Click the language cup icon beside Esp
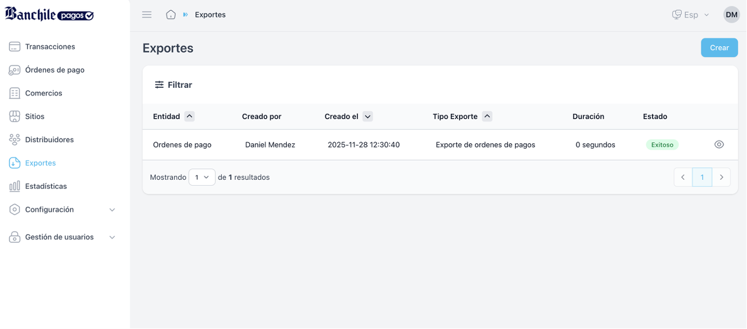 (677, 15)
